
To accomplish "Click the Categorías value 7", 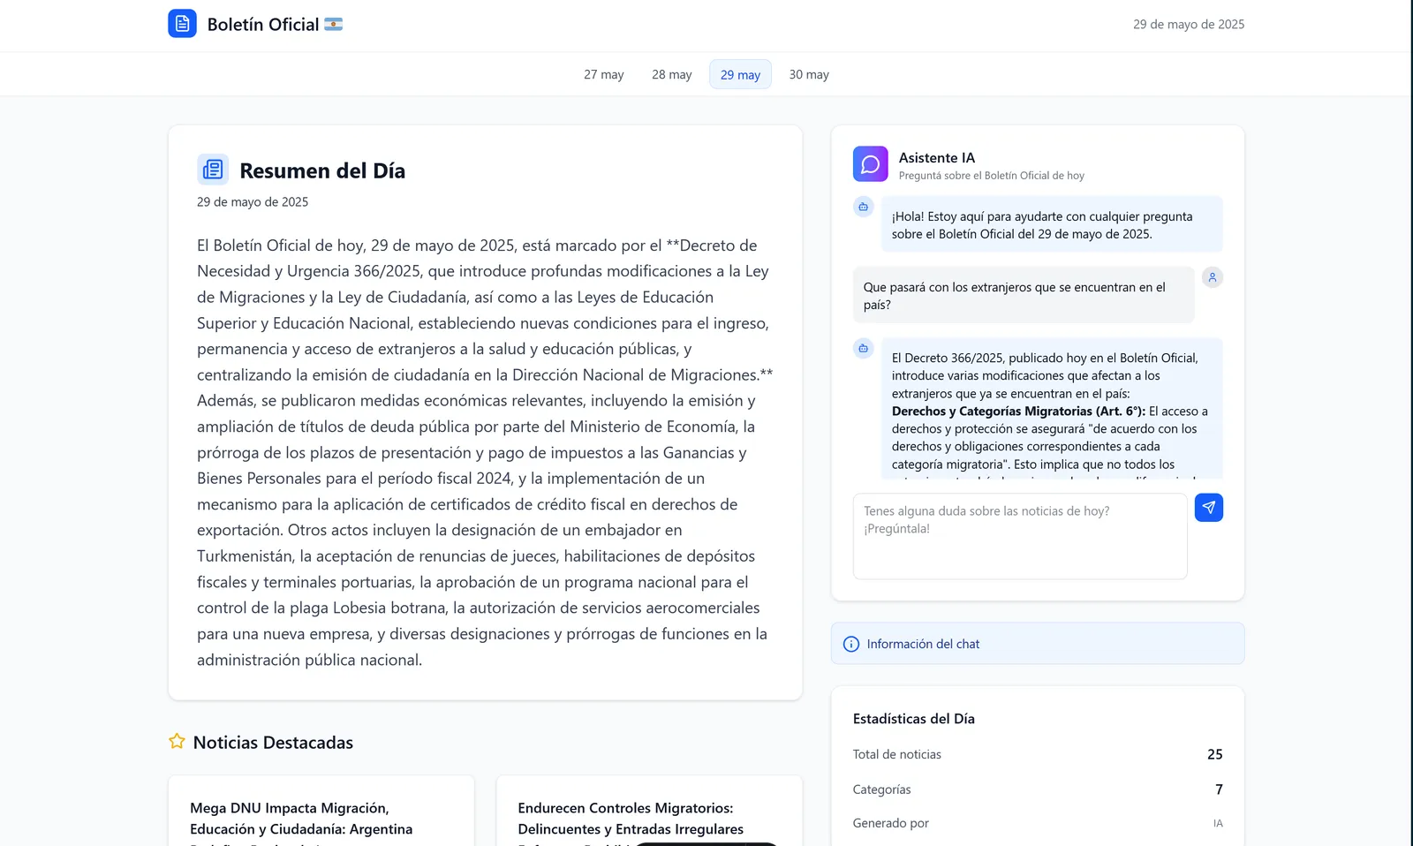I will [1219, 789].
